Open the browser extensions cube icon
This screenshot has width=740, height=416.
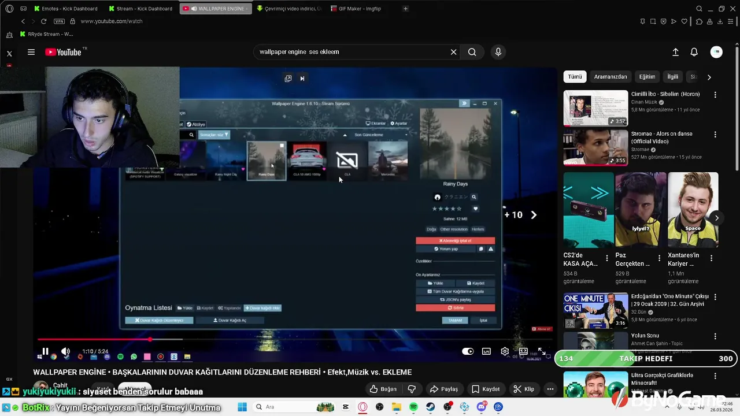point(699,21)
